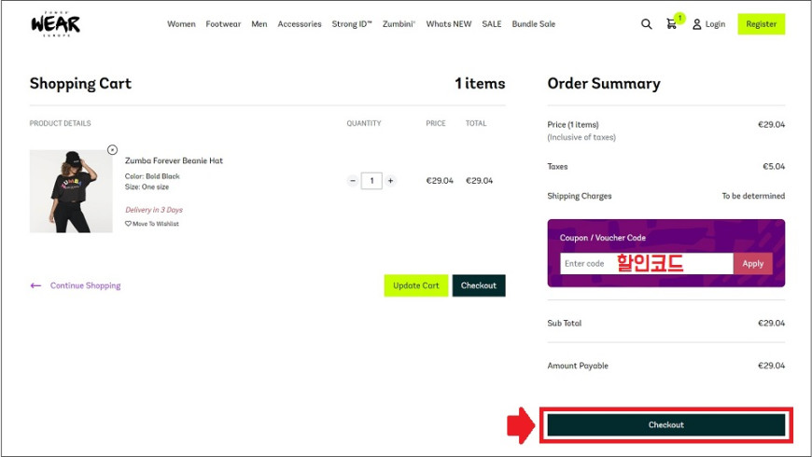The image size is (812, 457).
Task: Open the Zumba Forever Beanie Hat product thumbnail
Action: coord(71,191)
